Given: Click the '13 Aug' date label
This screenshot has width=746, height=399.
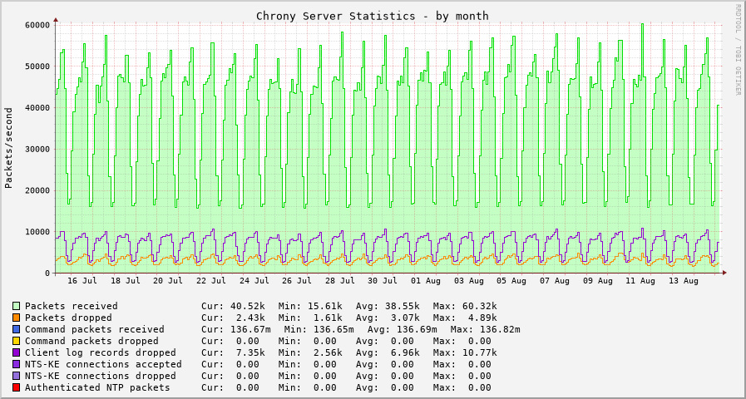Looking at the screenshot, I should tap(684, 281).
